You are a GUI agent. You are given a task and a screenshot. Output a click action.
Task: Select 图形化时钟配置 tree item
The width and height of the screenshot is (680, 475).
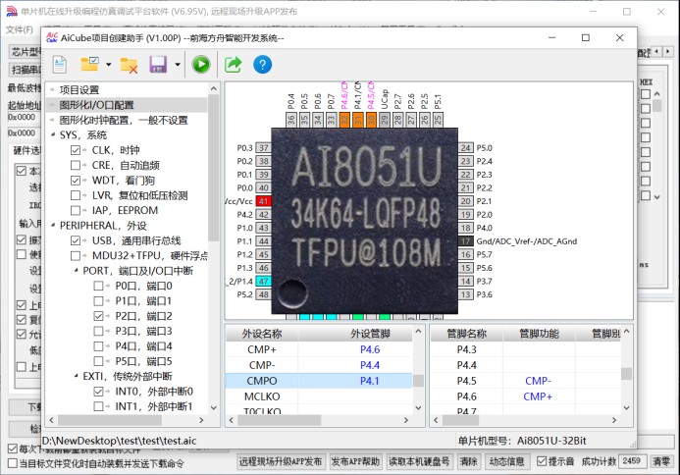[124, 120]
